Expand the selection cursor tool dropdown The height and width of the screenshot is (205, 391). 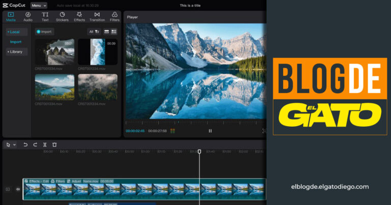coord(14,145)
